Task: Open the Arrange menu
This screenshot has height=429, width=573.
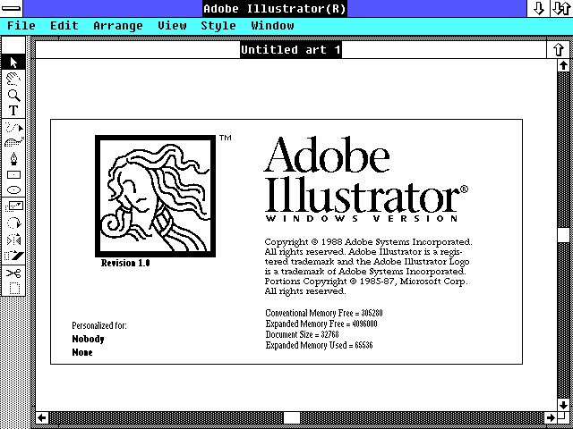Action: (x=118, y=26)
